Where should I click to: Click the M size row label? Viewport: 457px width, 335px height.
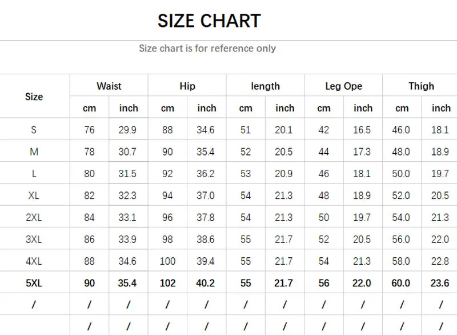(34, 151)
